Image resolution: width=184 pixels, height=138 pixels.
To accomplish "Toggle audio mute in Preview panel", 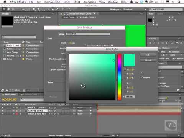I will click(172, 43).
